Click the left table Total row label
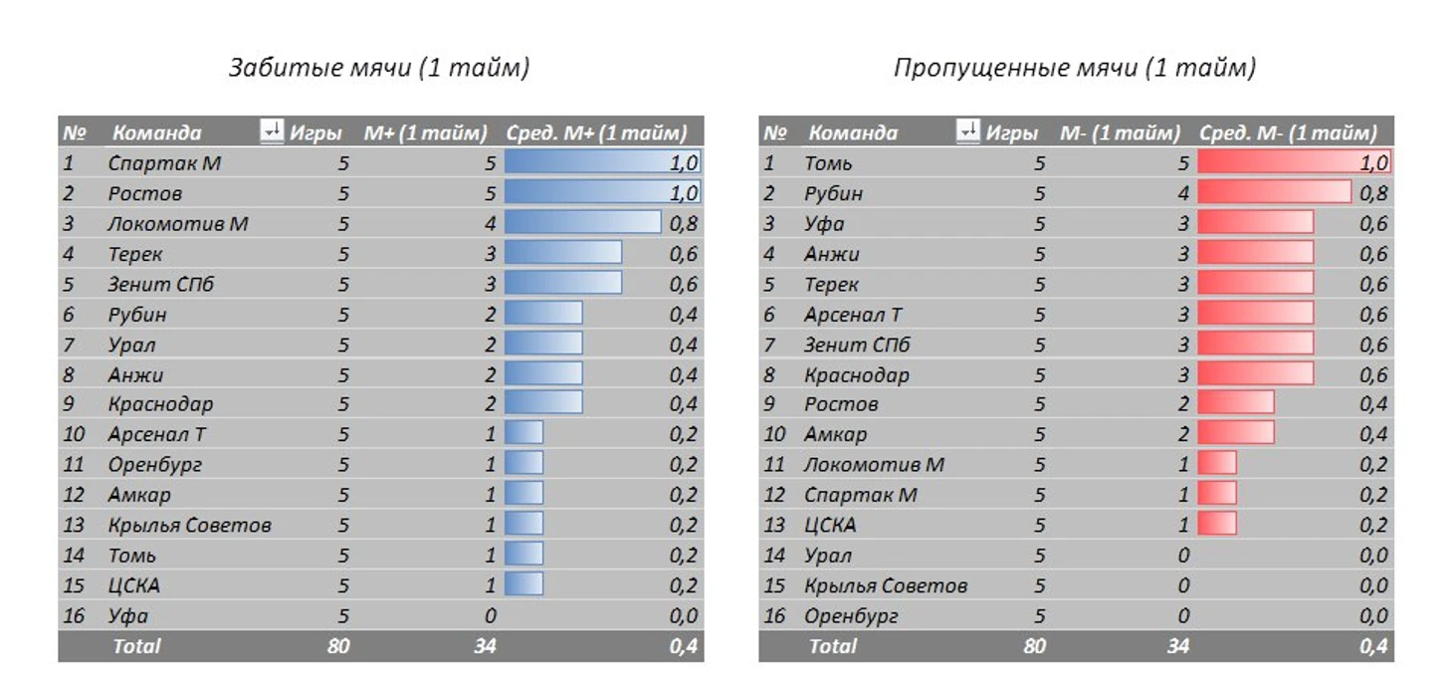Image resolution: width=1453 pixels, height=691 pixels. (x=136, y=645)
